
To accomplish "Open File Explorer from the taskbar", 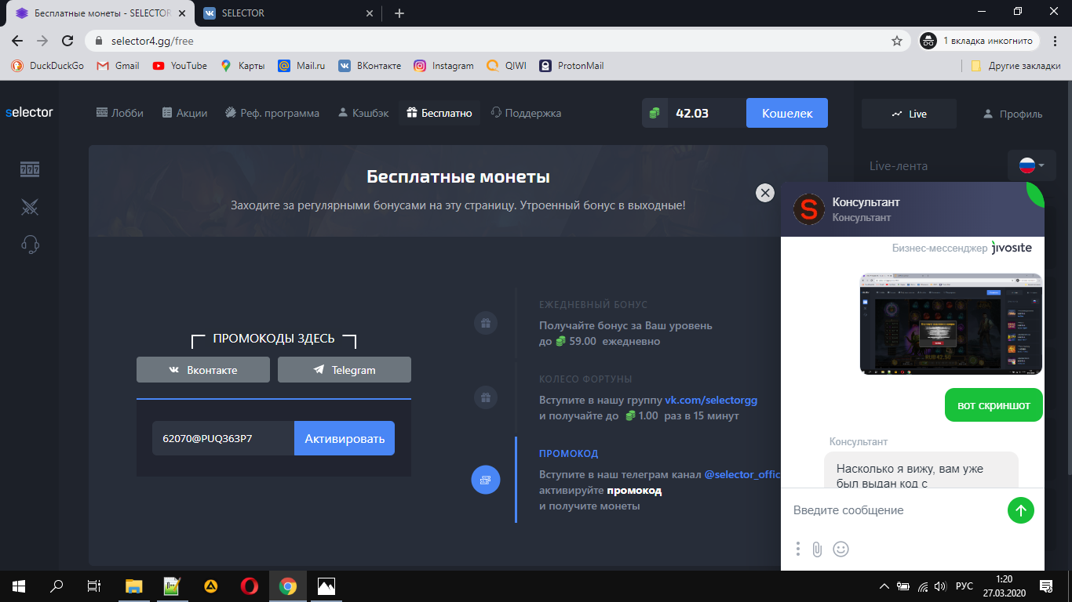I will click(x=134, y=586).
